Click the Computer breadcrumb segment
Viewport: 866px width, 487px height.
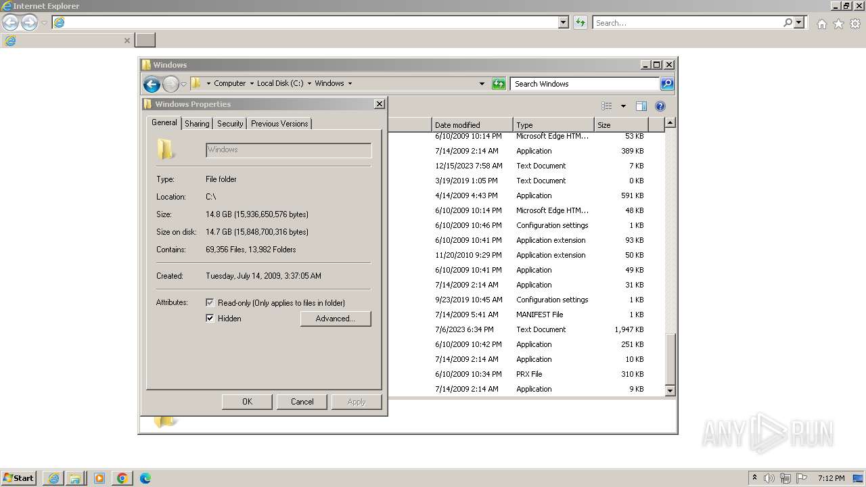click(230, 83)
